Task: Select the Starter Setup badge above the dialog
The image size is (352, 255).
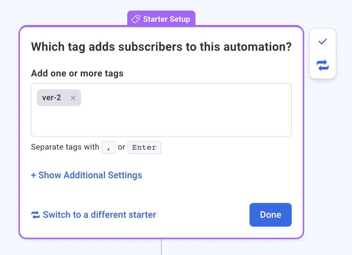Action: tap(161, 19)
